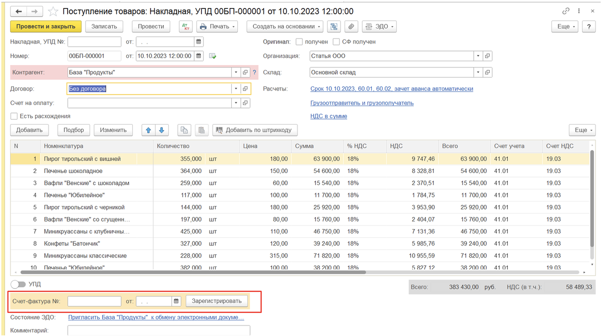Screen dimensions: 601x336
Task: Open document structure icon next to Создать на основании
Action: click(x=334, y=26)
